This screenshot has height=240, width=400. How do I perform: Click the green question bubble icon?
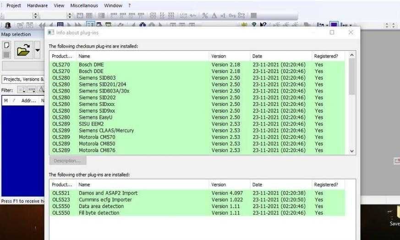(x=254, y=25)
